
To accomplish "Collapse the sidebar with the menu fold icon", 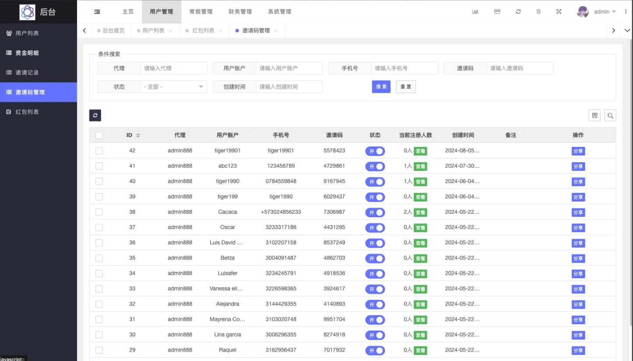I will (97, 12).
